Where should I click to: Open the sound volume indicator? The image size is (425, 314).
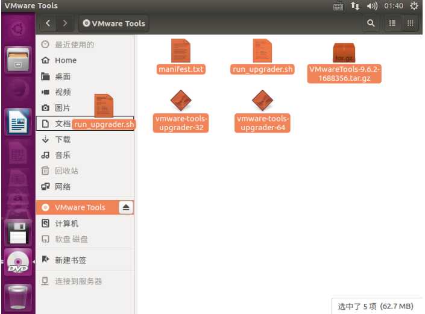coord(372,6)
